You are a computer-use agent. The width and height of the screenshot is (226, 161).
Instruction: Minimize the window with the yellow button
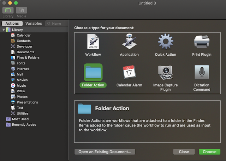tap(10, 3)
